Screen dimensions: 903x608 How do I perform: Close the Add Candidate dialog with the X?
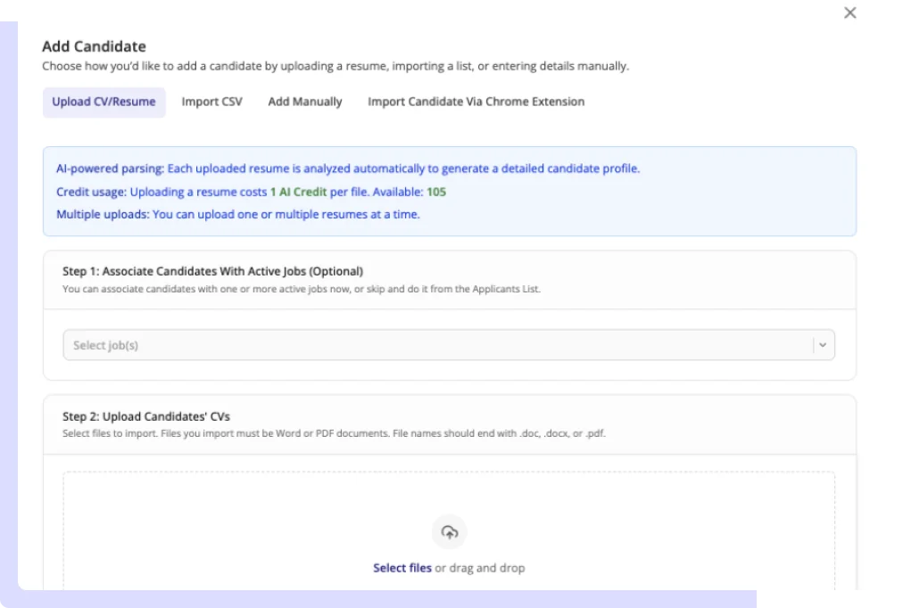(x=849, y=12)
